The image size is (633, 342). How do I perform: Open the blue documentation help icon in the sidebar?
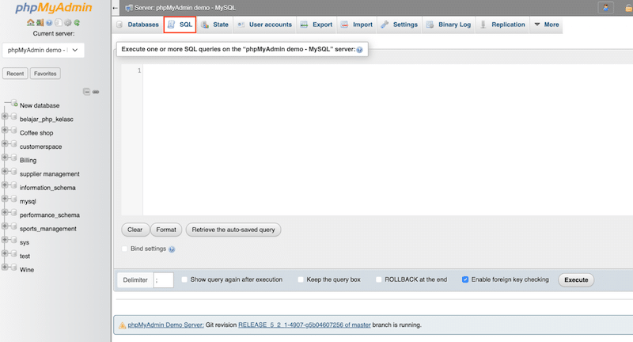pos(49,23)
